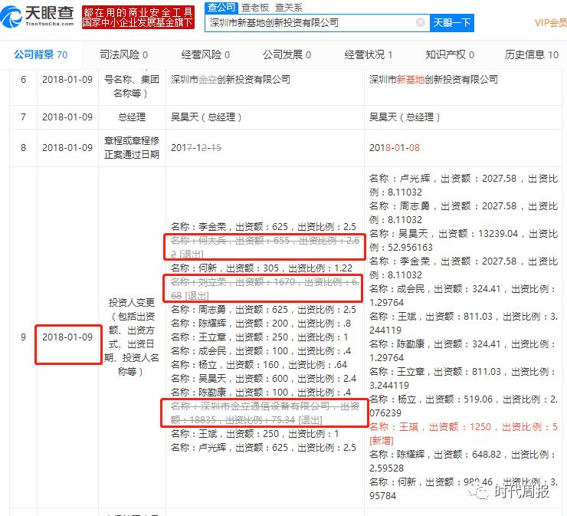Click the row 7 date 2018-01-09
The width and height of the screenshot is (567, 516).
click(x=67, y=117)
